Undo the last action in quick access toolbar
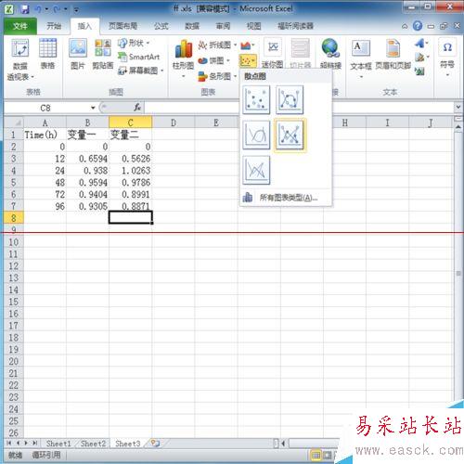 [38, 9]
